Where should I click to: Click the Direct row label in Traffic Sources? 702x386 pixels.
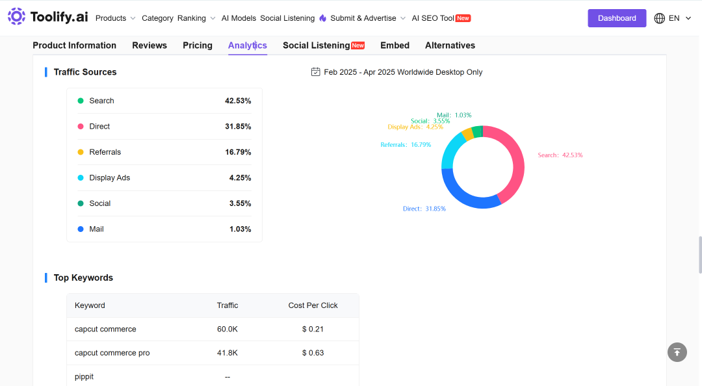[x=99, y=126]
